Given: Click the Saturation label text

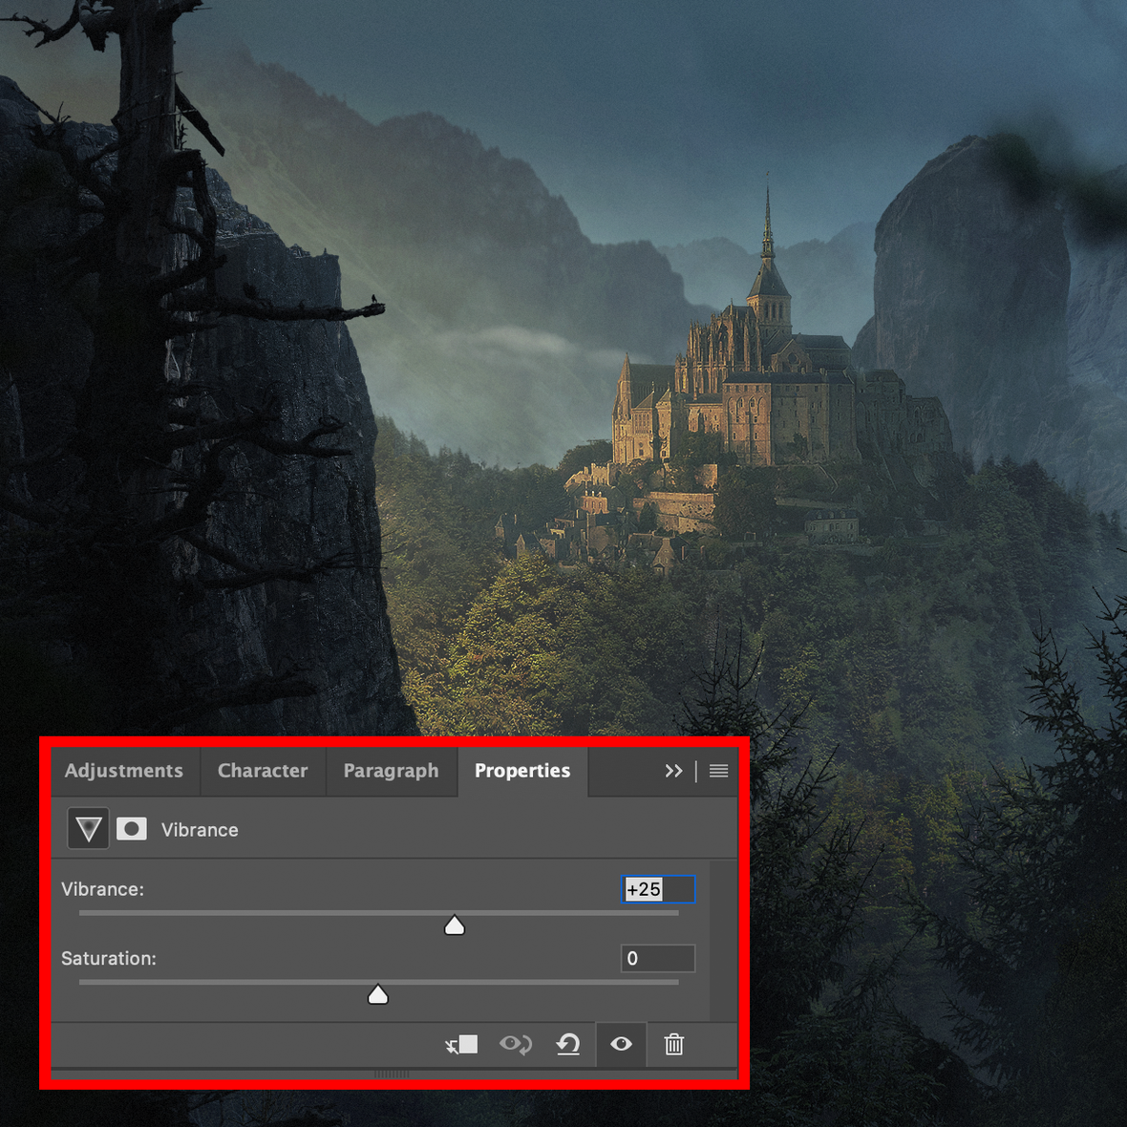Looking at the screenshot, I should coord(109,958).
